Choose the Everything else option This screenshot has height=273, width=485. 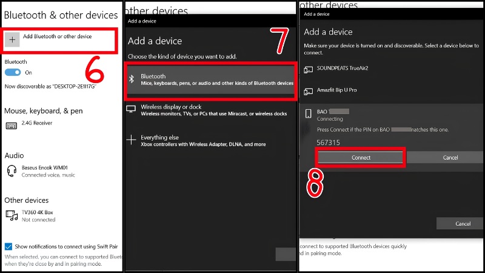click(x=210, y=141)
